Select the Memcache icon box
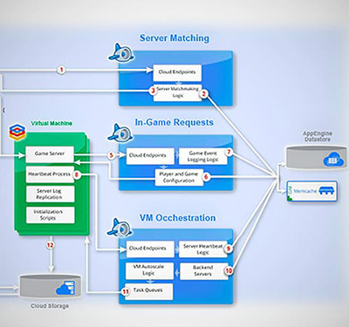 (x=312, y=191)
